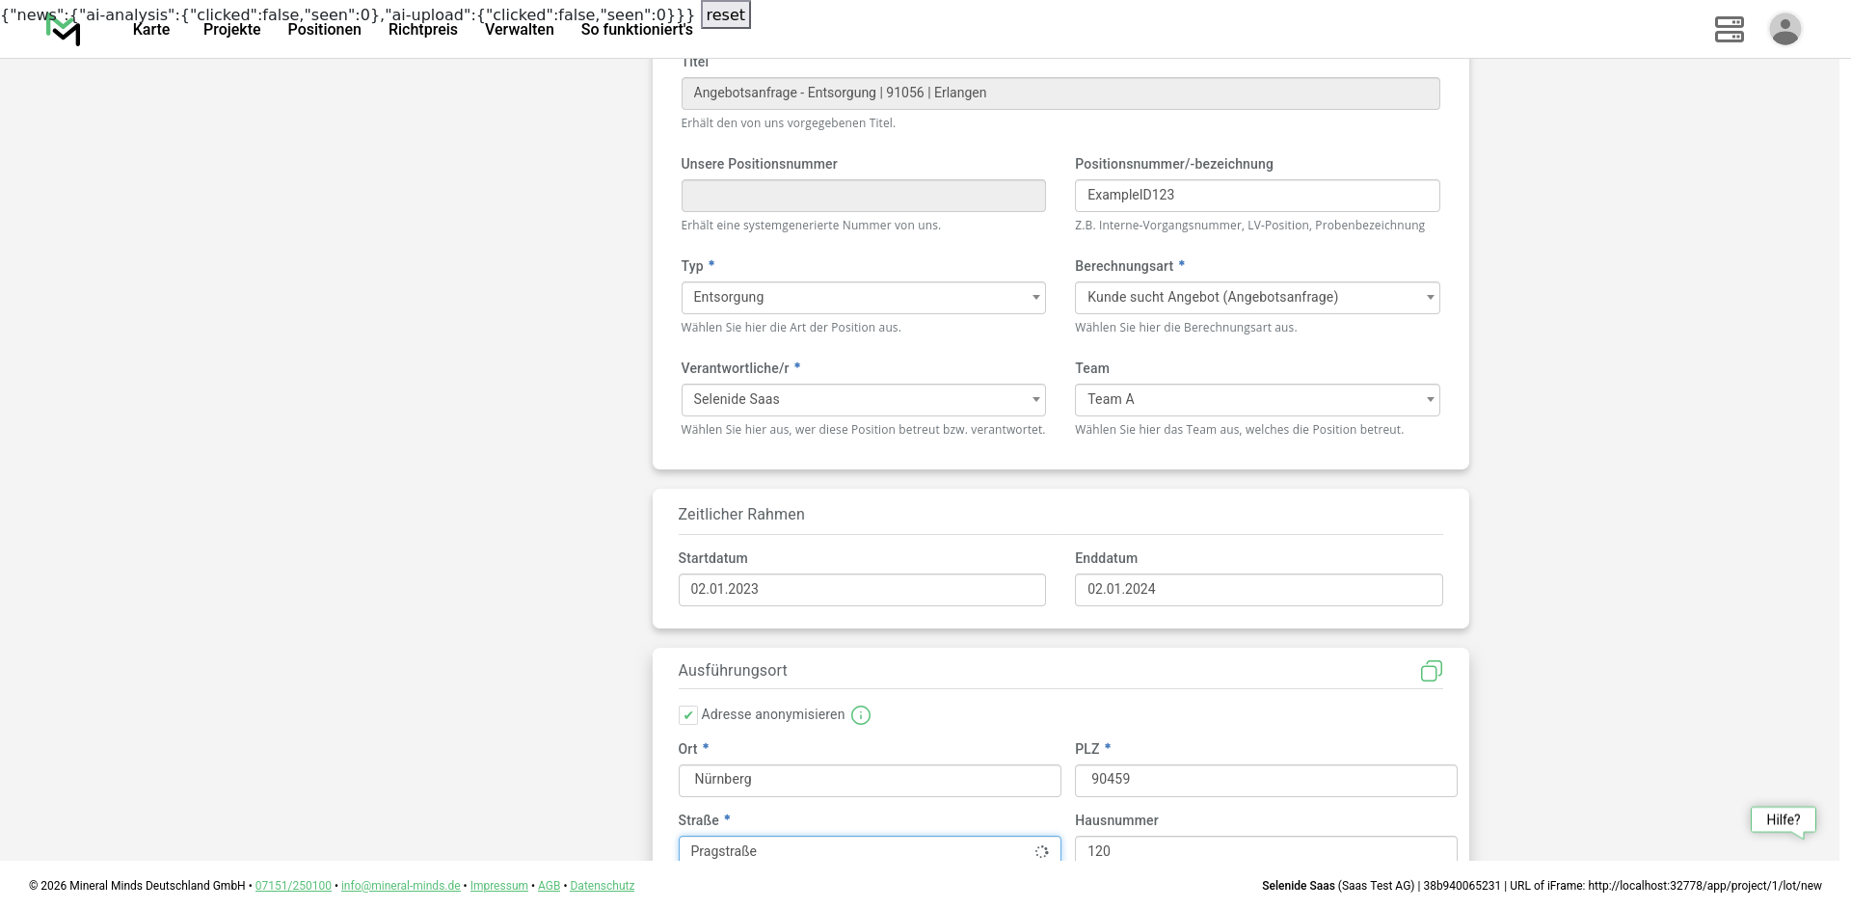The height and width of the screenshot is (909, 1851).
Task: Click the Startdatum date field
Action: coord(861,590)
